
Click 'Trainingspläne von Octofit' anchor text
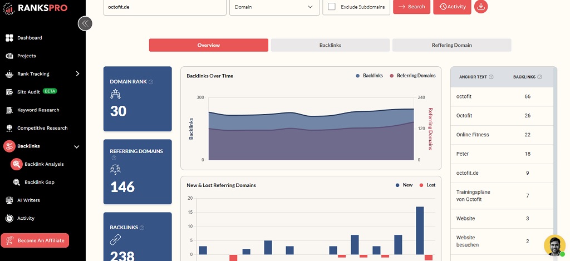point(473,195)
